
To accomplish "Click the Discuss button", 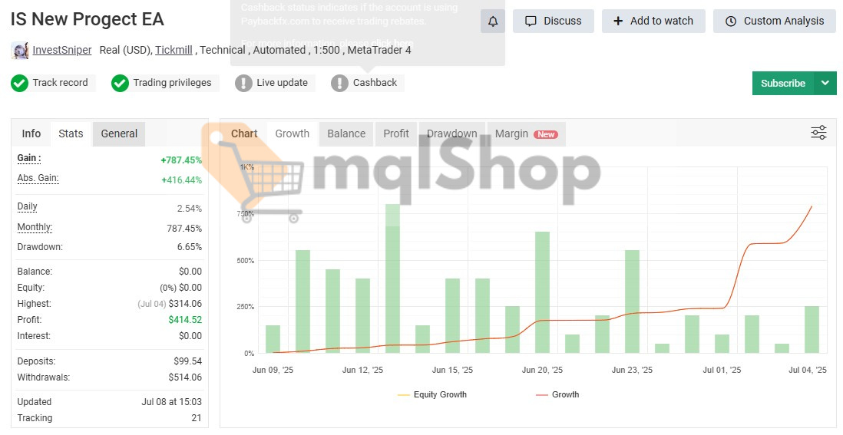I will pyautogui.click(x=553, y=21).
